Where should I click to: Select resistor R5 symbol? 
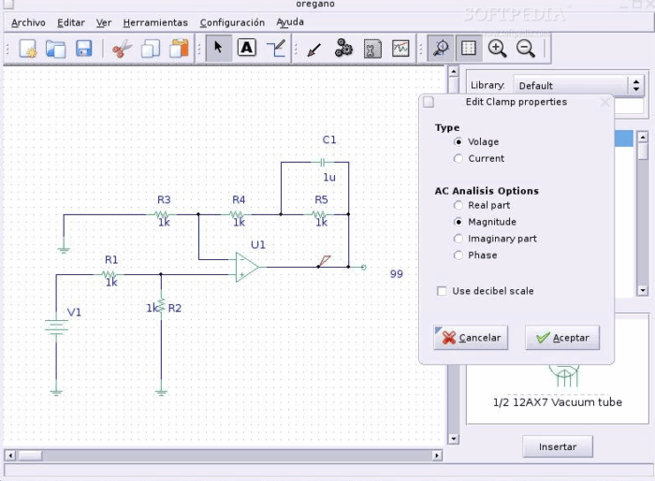click(x=319, y=214)
